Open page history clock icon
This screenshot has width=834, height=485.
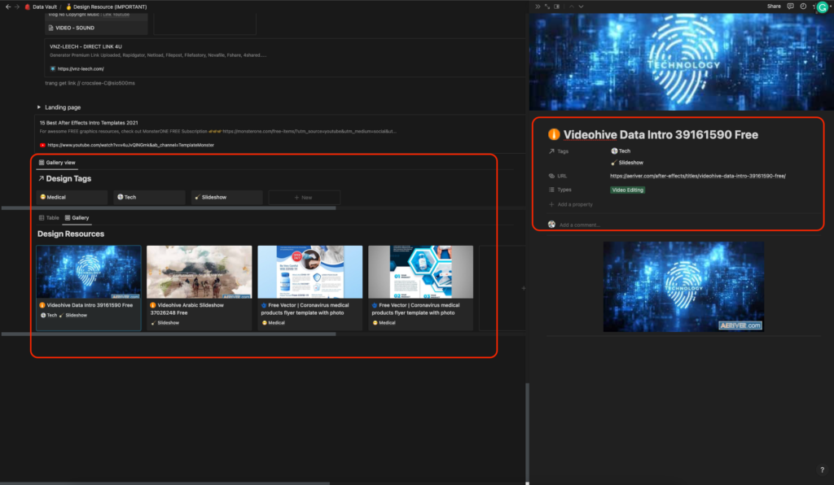point(803,7)
